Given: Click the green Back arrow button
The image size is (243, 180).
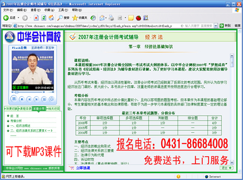Looking at the screenshot, I should click(x=6, y=18).
